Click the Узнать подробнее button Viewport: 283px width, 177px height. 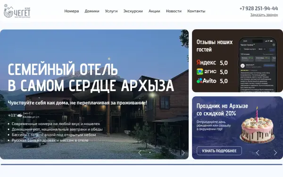pos(219,151)
